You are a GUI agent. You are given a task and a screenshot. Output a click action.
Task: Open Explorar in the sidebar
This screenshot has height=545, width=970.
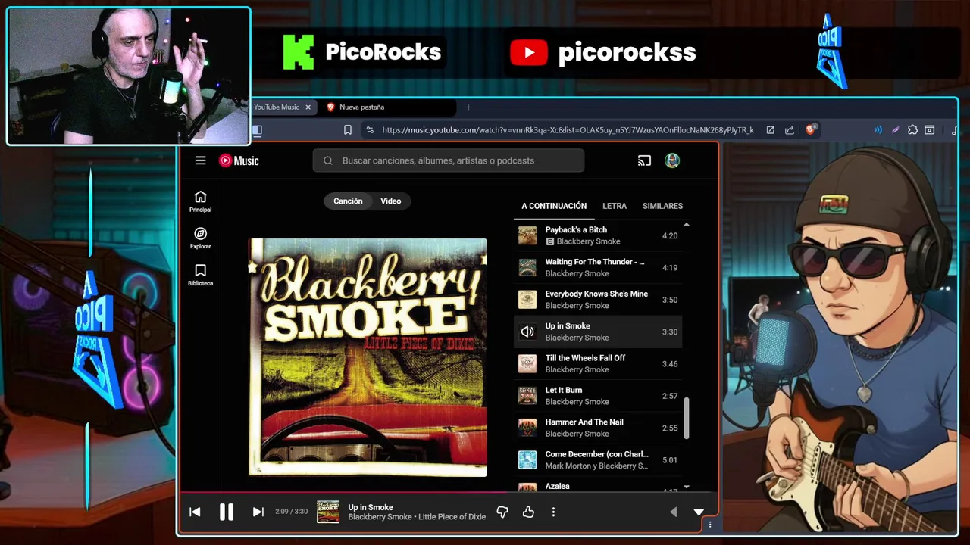point(200,238)
